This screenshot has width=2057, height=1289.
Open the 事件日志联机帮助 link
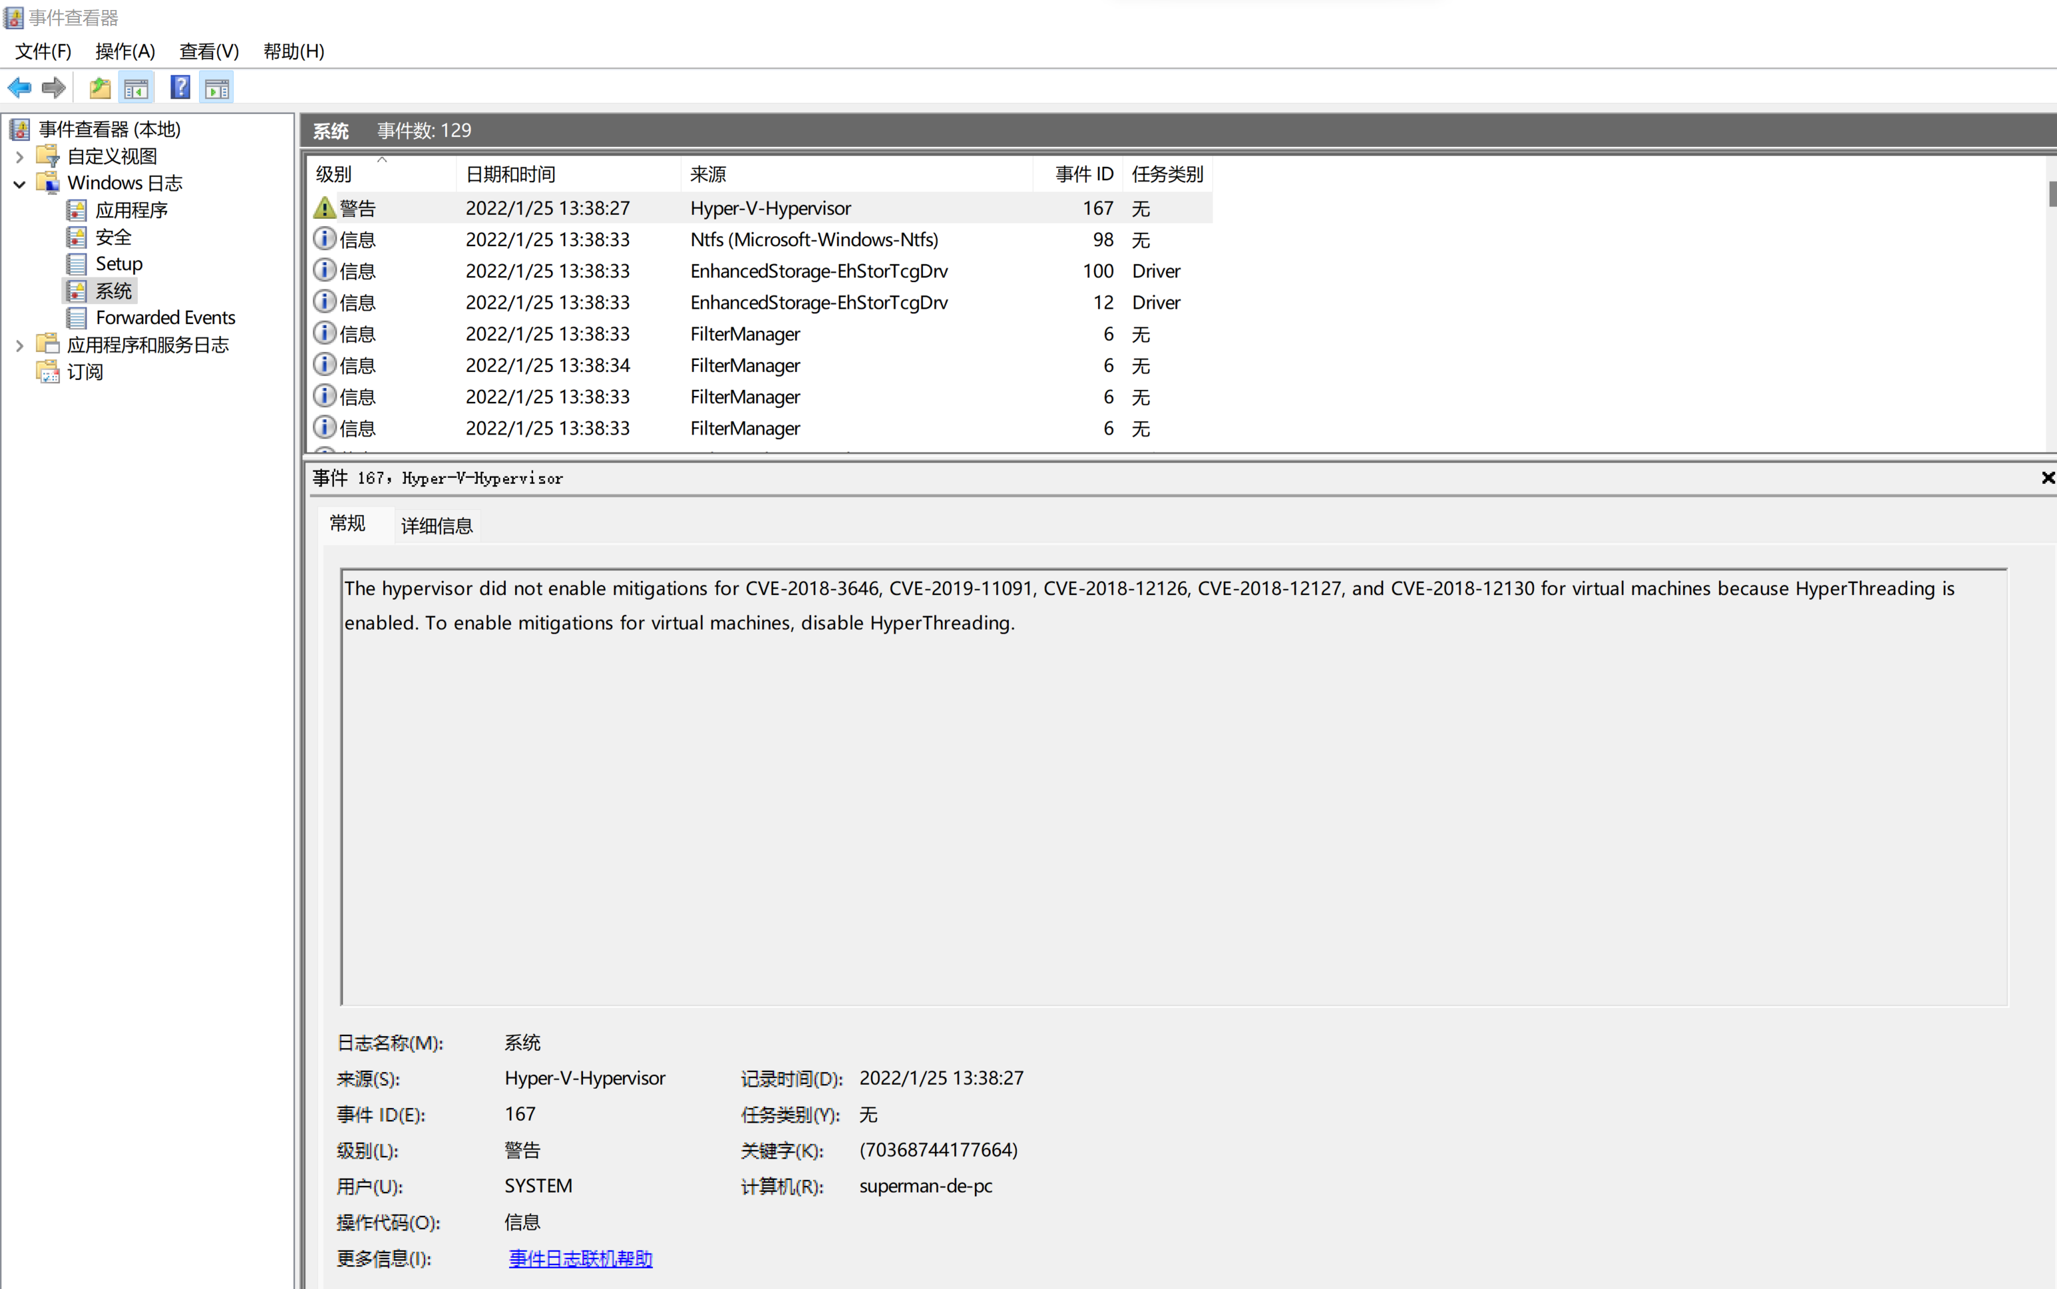580,1258
